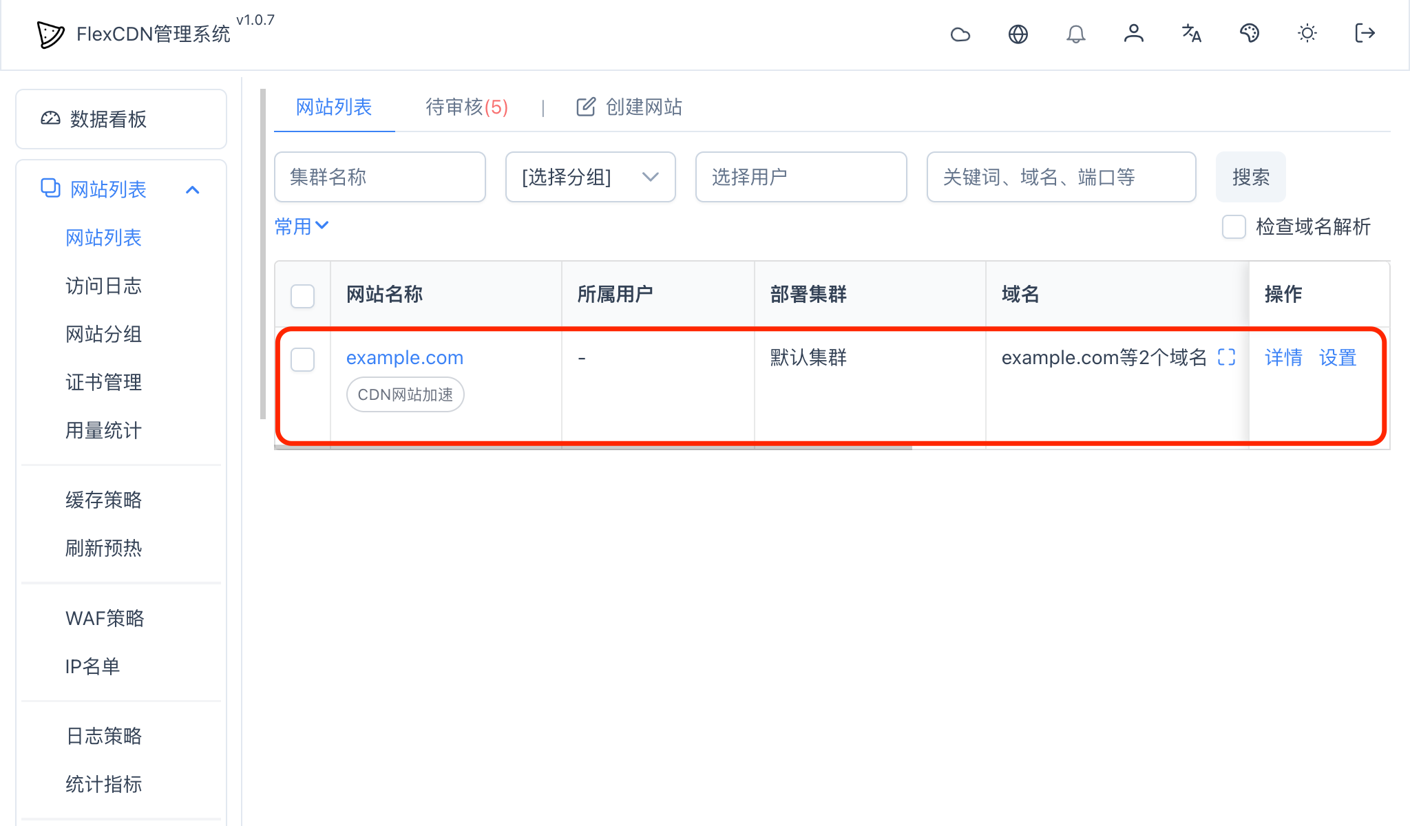Screen dimensions: 1410x826
Task: Select the example.com row checkbox
Action: pyautogui.click(x=302, y=359)
